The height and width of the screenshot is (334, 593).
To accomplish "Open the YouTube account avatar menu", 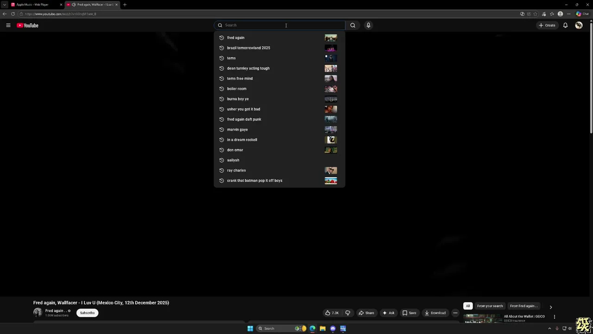I will [x=579, y=26].
